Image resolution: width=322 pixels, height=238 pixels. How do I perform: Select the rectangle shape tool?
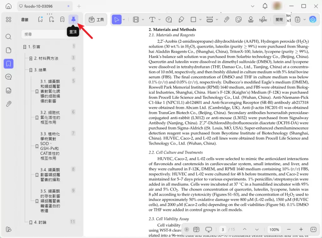click(193, 19)
